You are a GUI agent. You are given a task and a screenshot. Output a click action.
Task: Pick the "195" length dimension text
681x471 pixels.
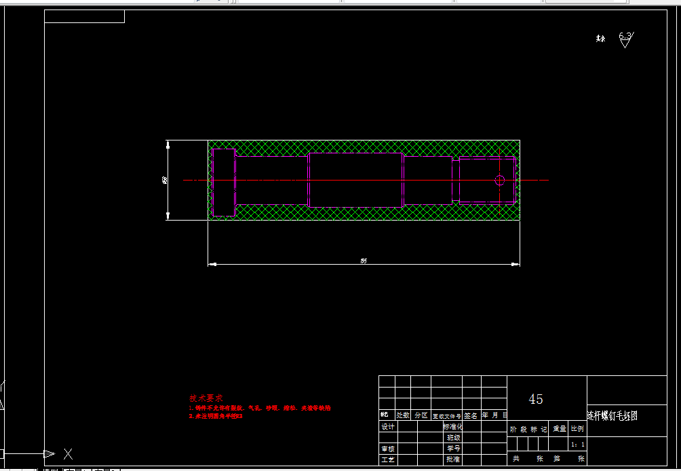tap(364, 261)
